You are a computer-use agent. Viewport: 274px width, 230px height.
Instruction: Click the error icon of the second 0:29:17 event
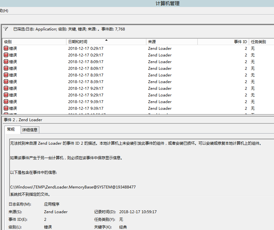point(6,55)
